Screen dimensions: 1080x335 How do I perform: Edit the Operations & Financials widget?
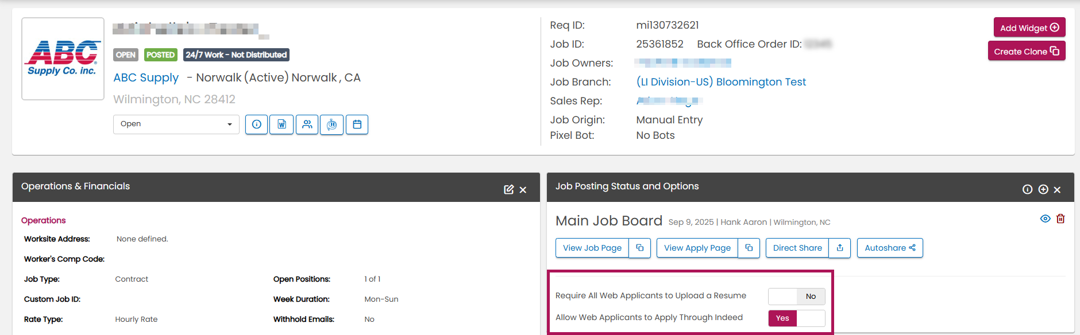click(509, 189)
